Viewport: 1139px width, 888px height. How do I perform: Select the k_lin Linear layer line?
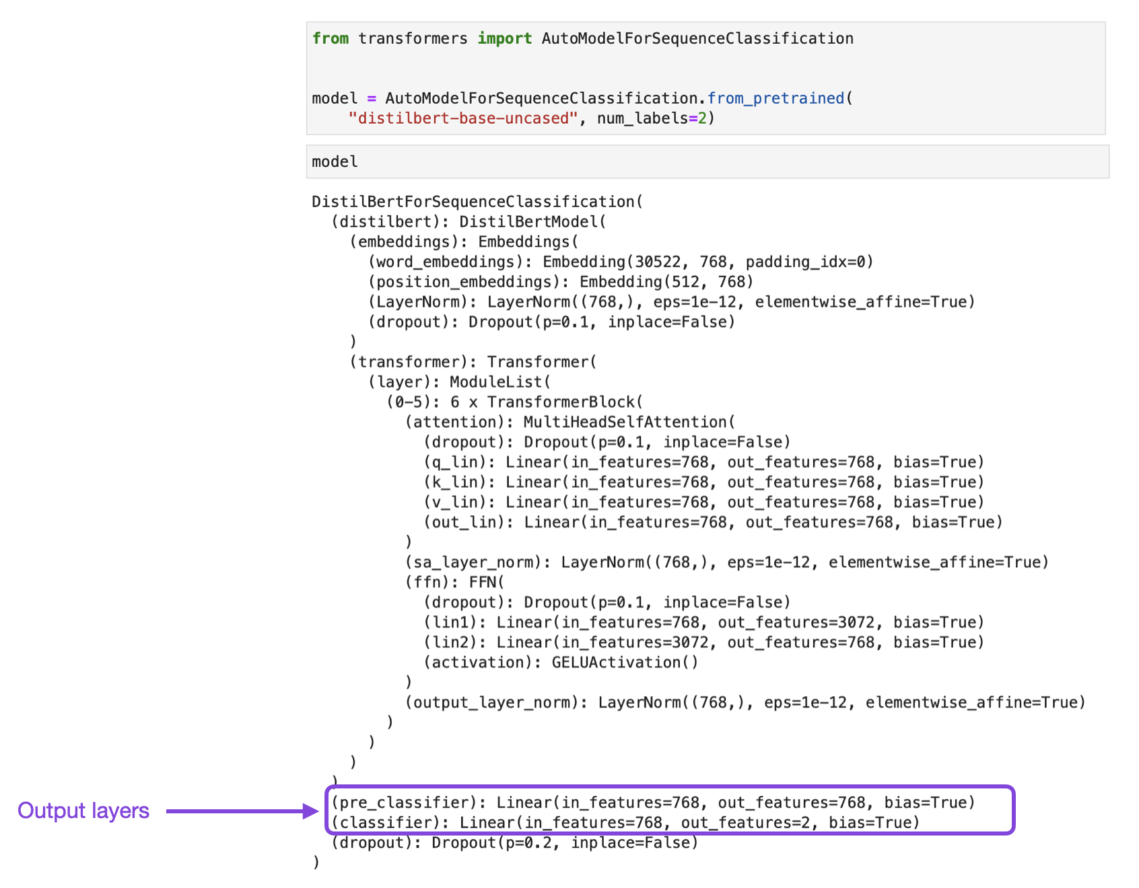(x=703, y=482)
